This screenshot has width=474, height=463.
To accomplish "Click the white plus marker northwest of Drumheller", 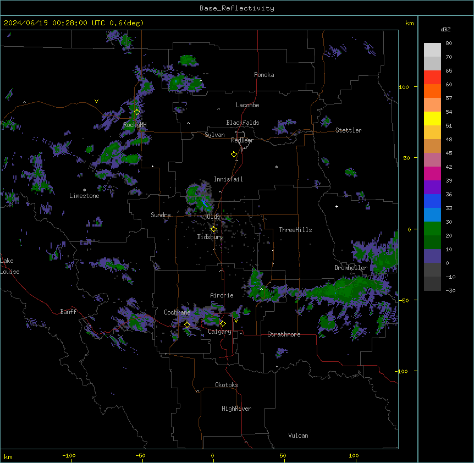I will 337,206.
